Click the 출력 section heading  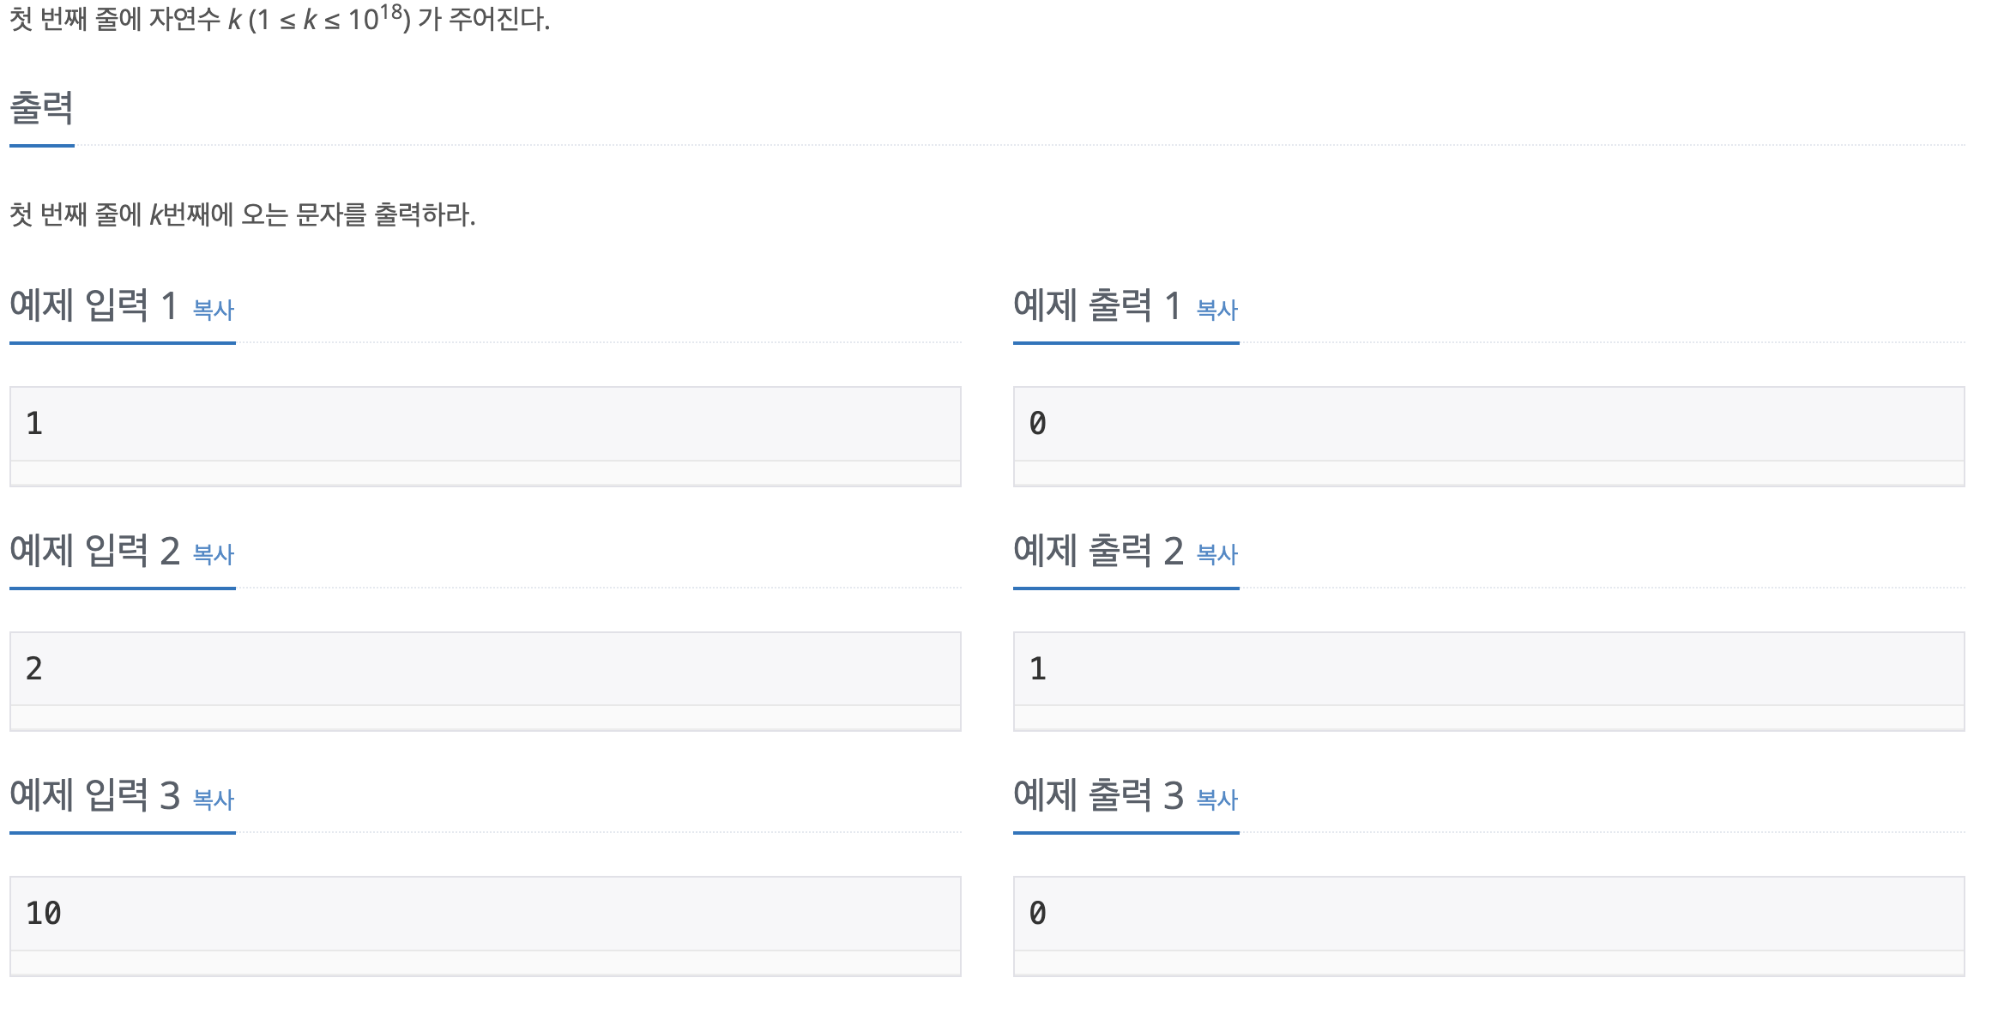(41, 109)
